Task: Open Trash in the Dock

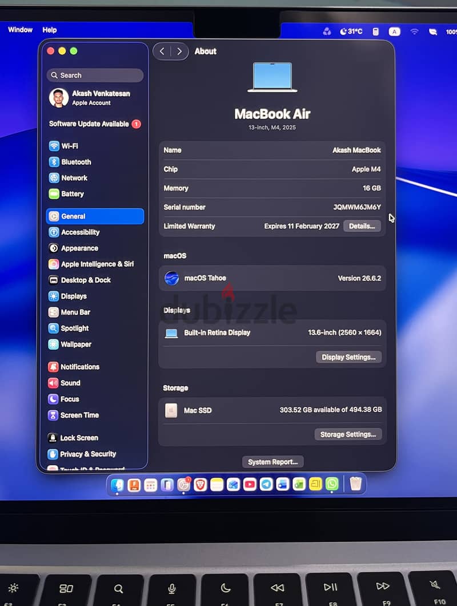Action: pyautogui.click(x=355, y=484)
